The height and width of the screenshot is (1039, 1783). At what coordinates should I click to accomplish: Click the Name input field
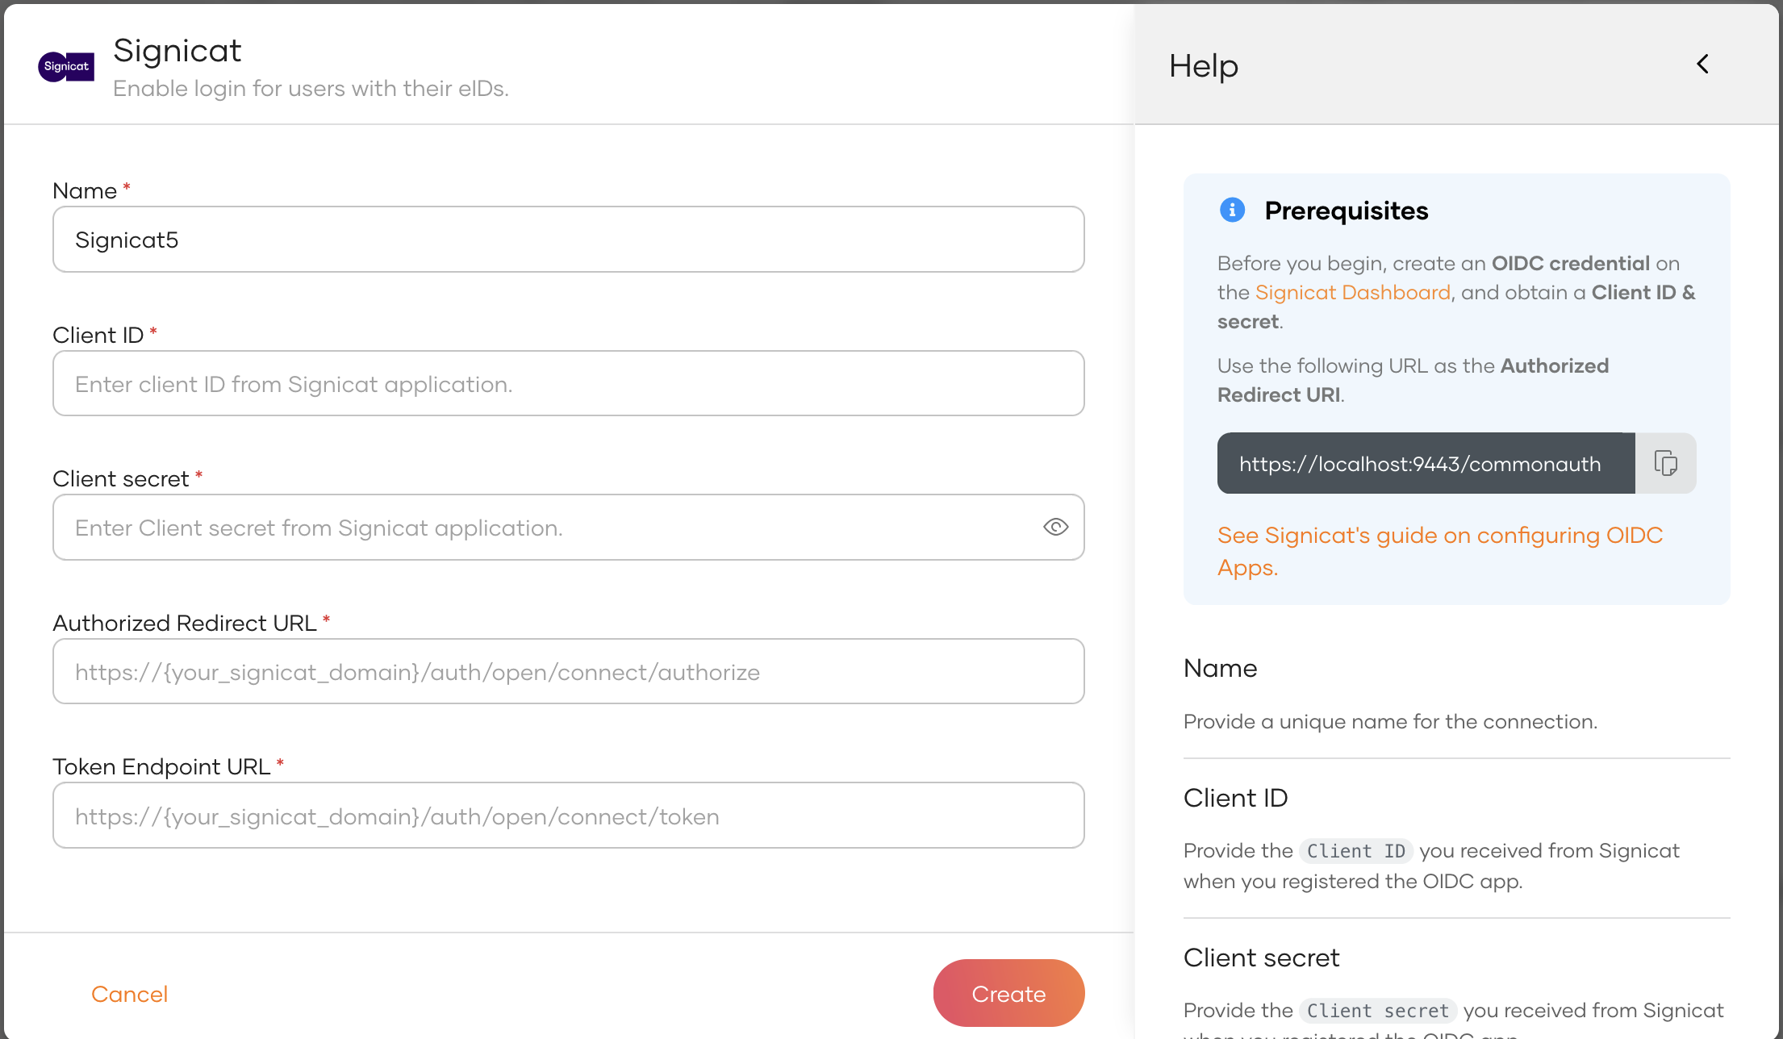[x=569, y=240]
